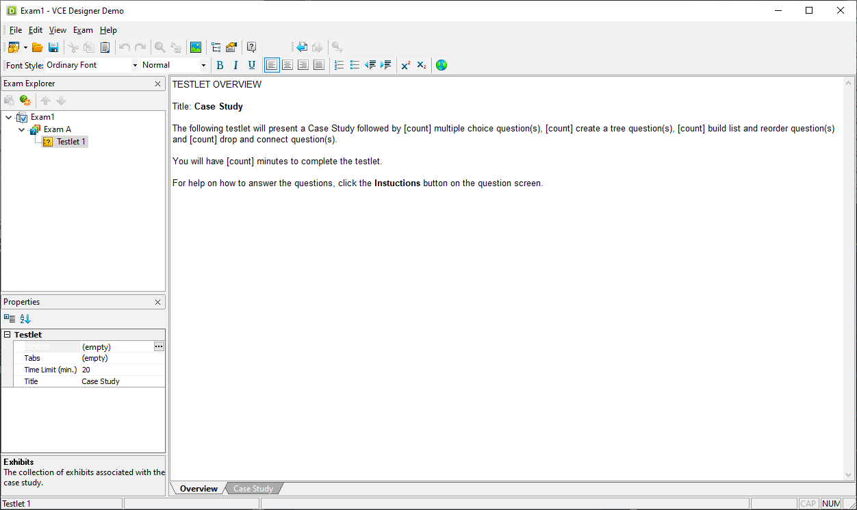The width and height of the screenshot is (857, 510).
Task: Click the Copy icon
Action: tap(89, 47)
